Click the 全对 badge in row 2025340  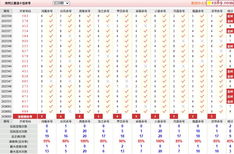pos(230,46)
